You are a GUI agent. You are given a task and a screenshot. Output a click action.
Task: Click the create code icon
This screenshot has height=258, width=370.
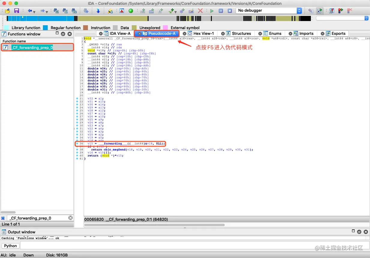click(143, 11)
